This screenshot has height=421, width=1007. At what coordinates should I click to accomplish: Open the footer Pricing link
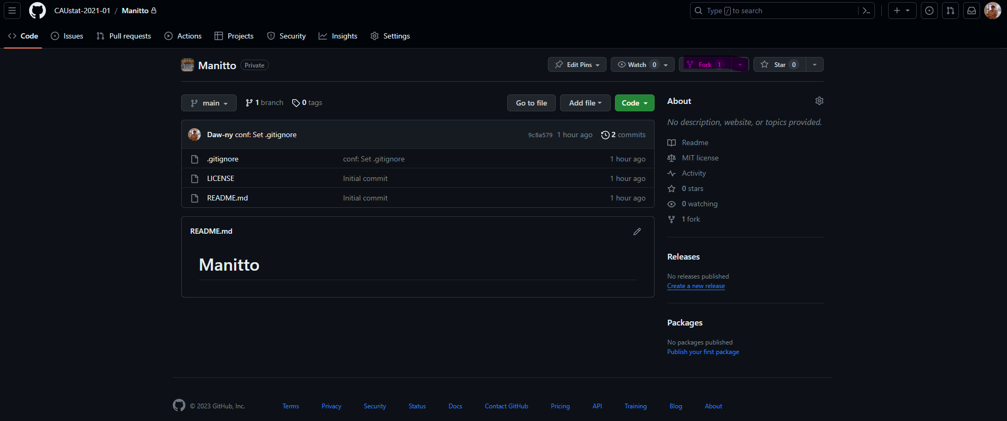560,406
